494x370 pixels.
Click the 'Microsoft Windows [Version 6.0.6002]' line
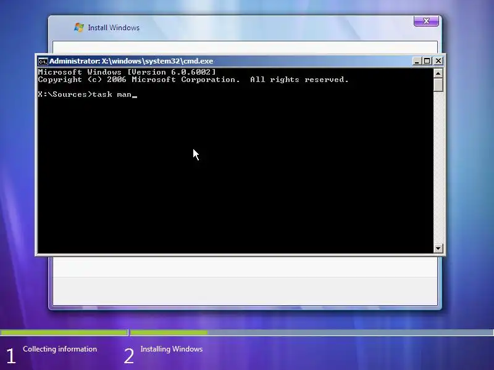click(127, 72)
